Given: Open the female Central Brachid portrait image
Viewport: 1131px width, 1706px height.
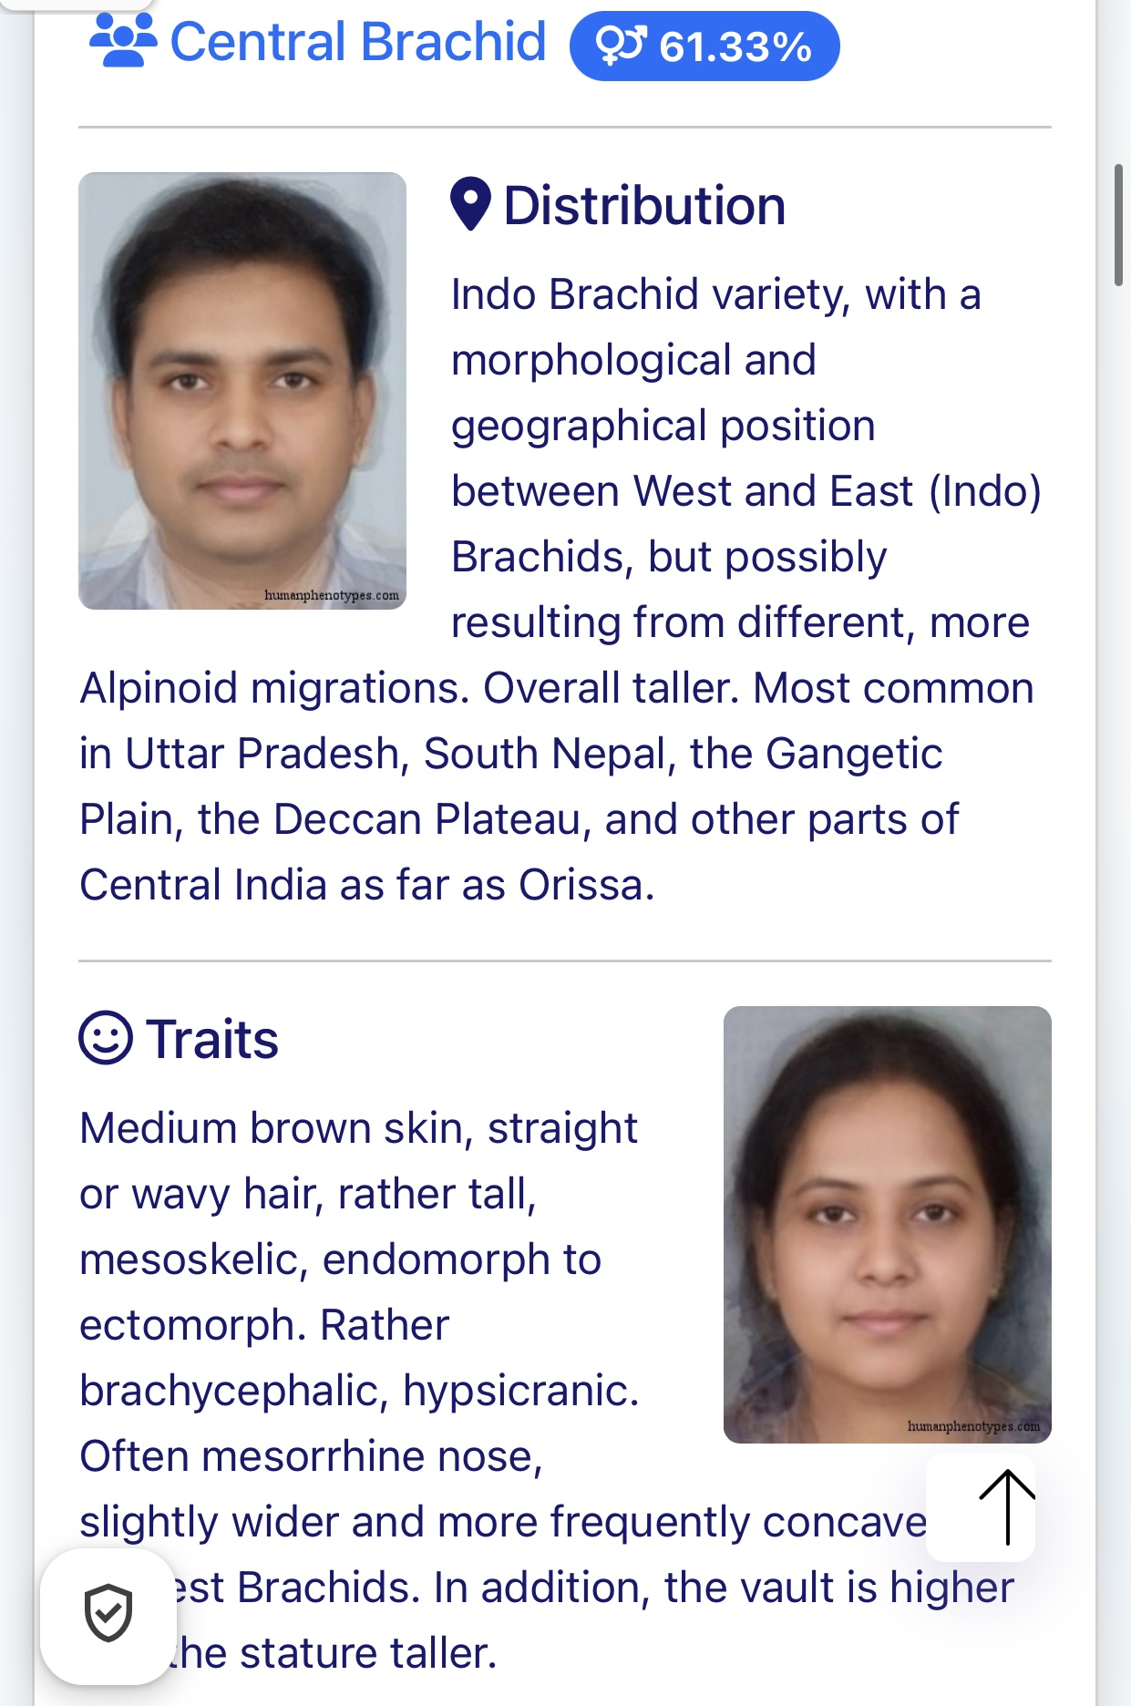Looking at the screenshot, I should pos(888,1224).
